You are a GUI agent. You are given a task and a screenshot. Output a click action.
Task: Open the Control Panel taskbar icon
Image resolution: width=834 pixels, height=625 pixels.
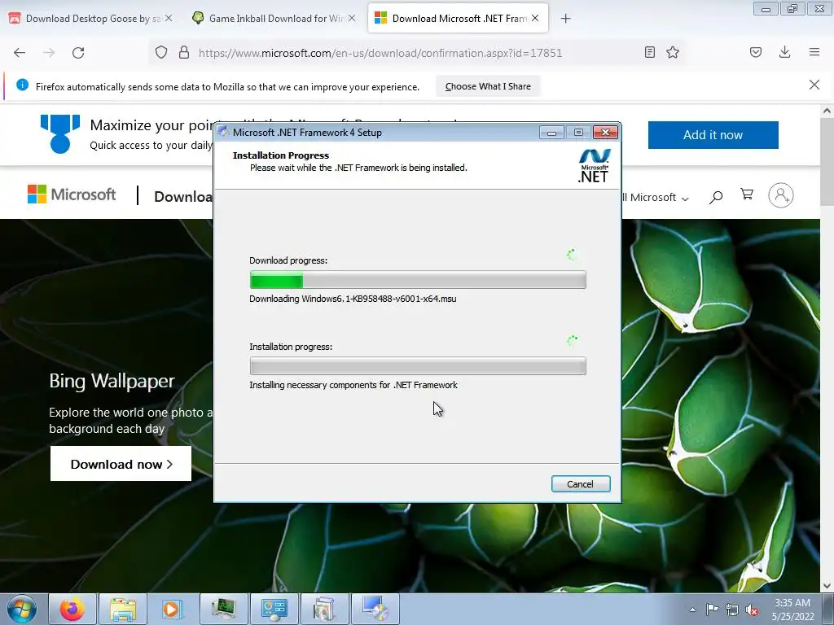tap(274, 609)
